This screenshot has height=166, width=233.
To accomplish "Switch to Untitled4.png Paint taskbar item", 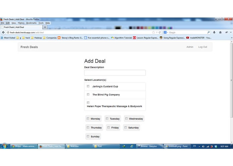I will point(177,147).
